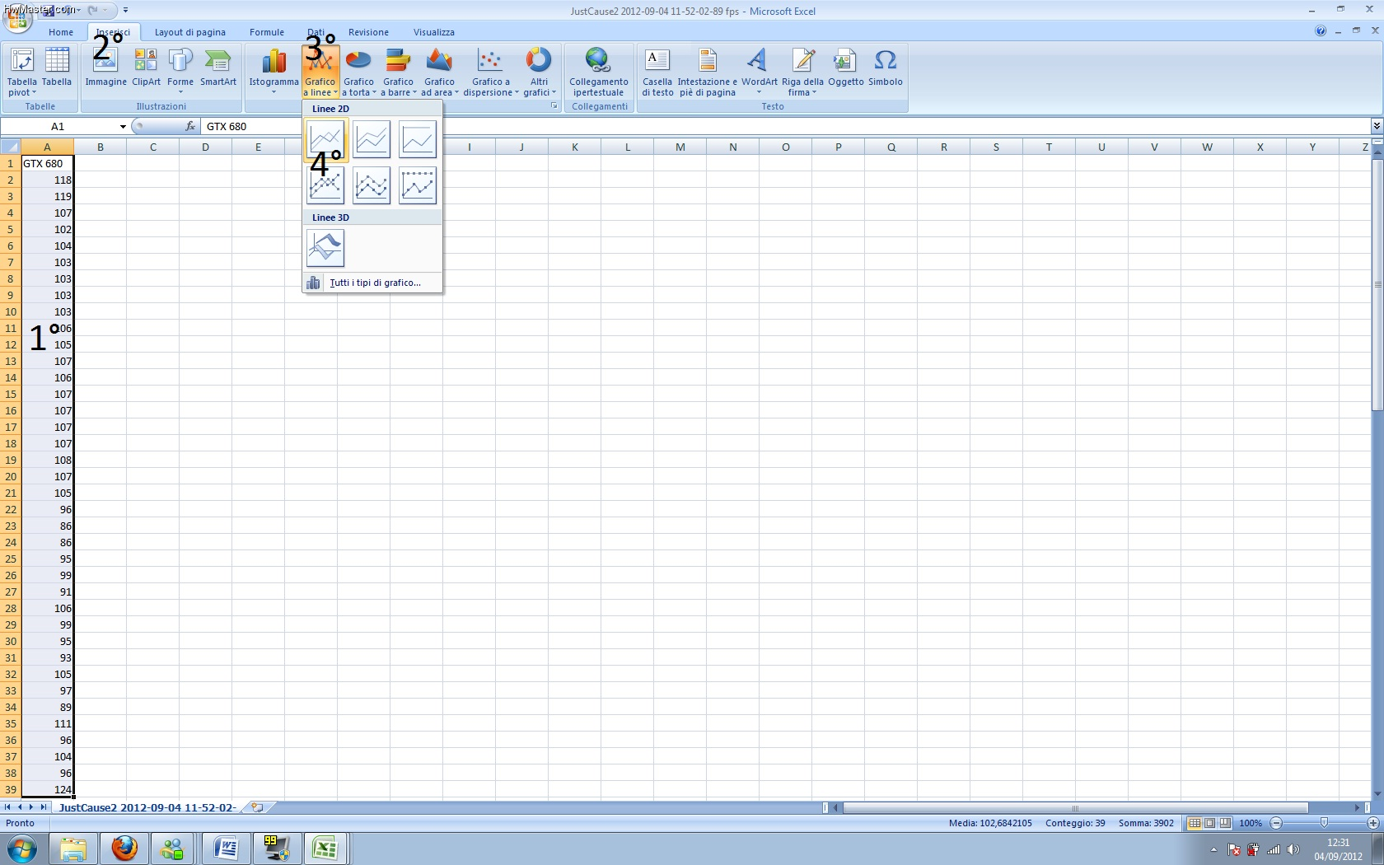Click the insert function fx button
Image resolution: width=1384 pixels, height=865 pixels.
tap(190, 126)
